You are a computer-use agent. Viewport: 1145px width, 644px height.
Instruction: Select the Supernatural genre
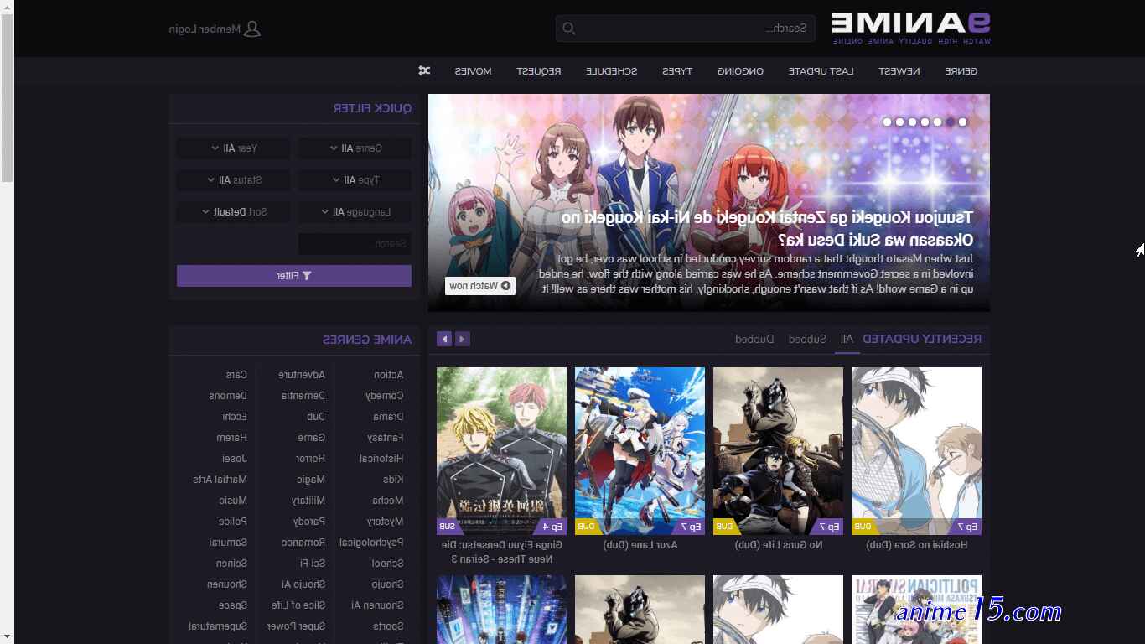219,626
